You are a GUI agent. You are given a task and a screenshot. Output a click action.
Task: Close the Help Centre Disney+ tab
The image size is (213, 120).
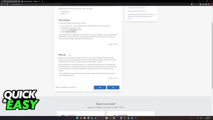[39, 1]
